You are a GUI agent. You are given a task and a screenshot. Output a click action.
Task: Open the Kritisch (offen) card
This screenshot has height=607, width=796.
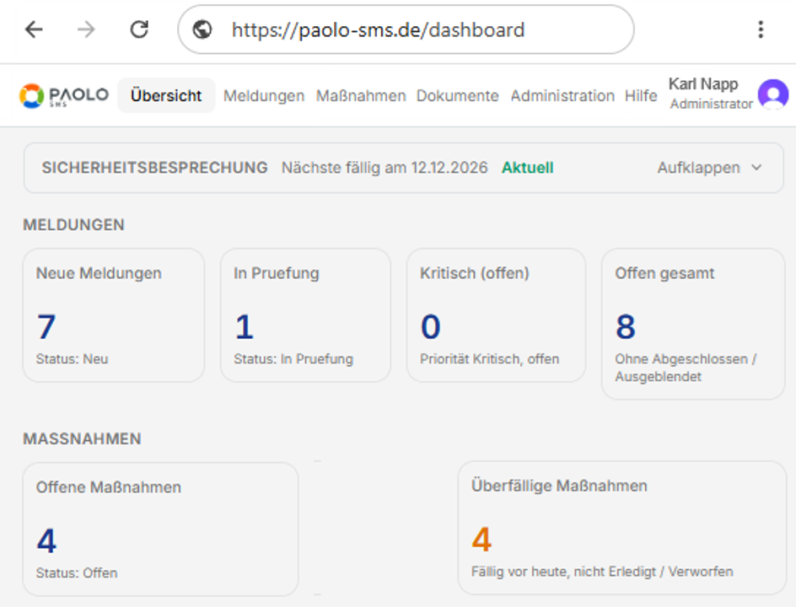pyautogui.click(x=496, y=315)
